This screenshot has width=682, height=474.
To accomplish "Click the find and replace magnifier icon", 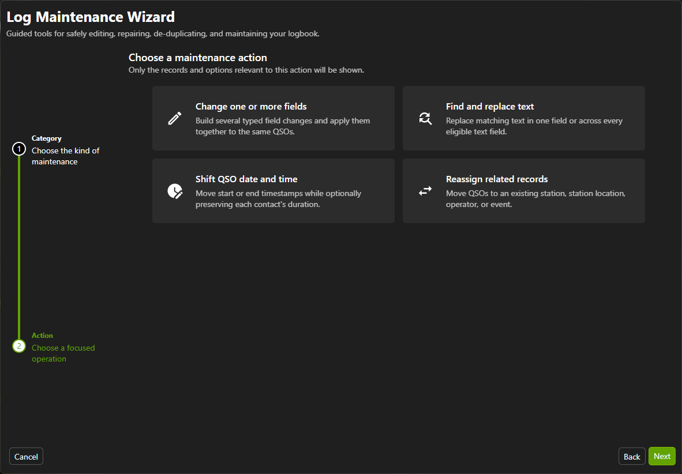I will [x=425, y=118].
